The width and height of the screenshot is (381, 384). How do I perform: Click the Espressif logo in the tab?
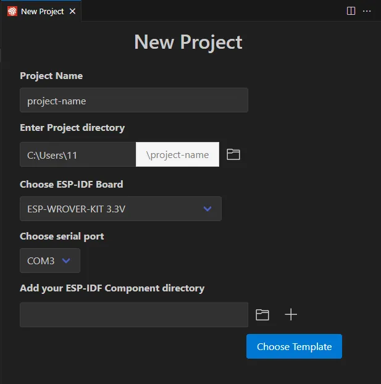click(x=12, y=11)
